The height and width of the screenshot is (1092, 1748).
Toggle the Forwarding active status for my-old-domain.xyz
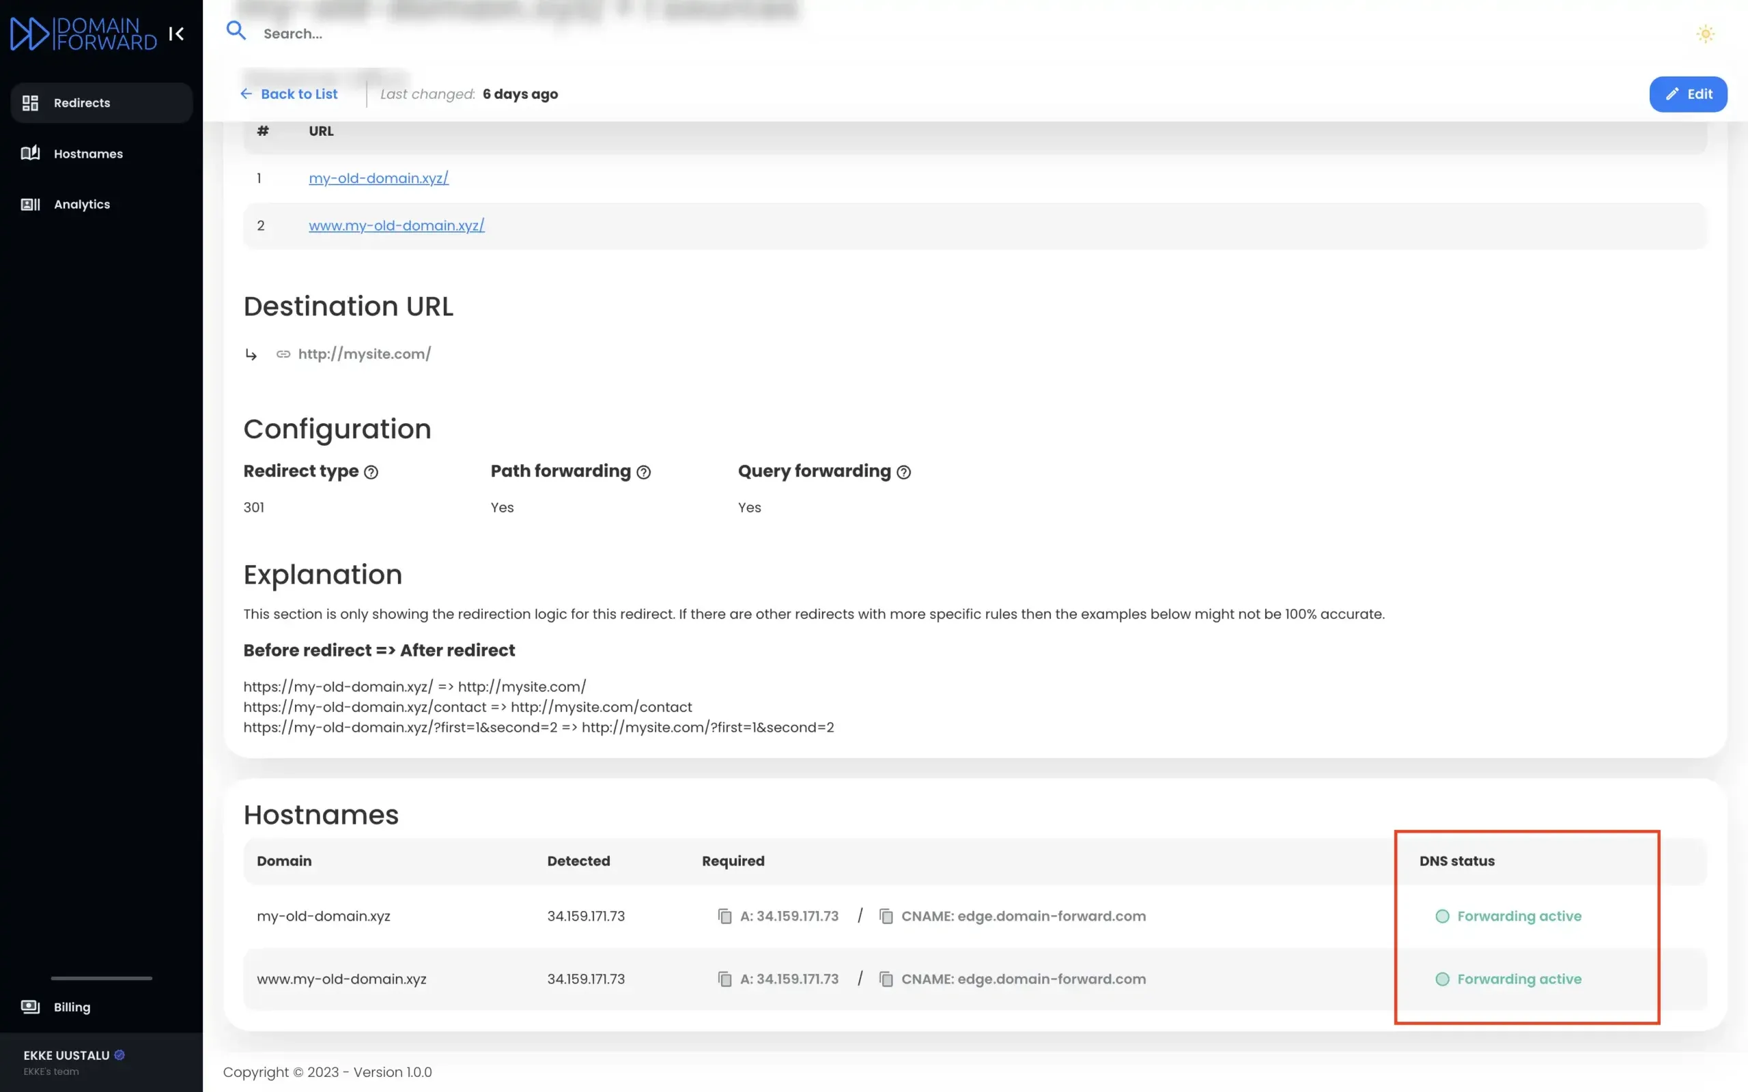coord(1519,916)
